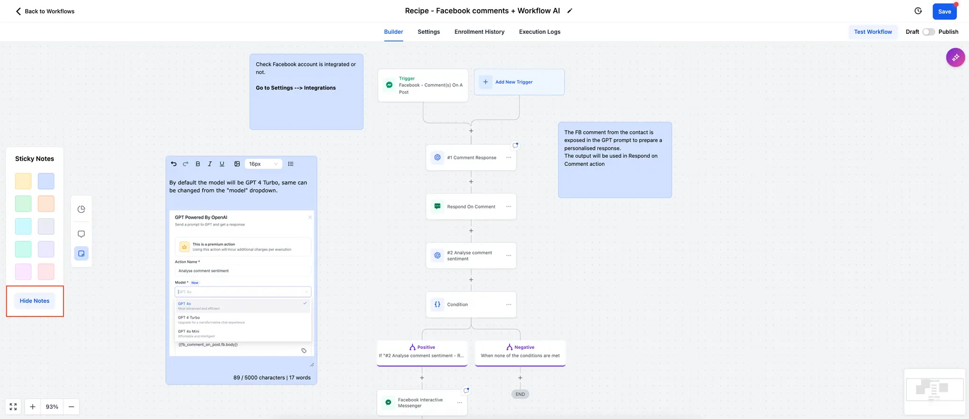Undo last edit in sticky note toolbar

click(174, 164)
